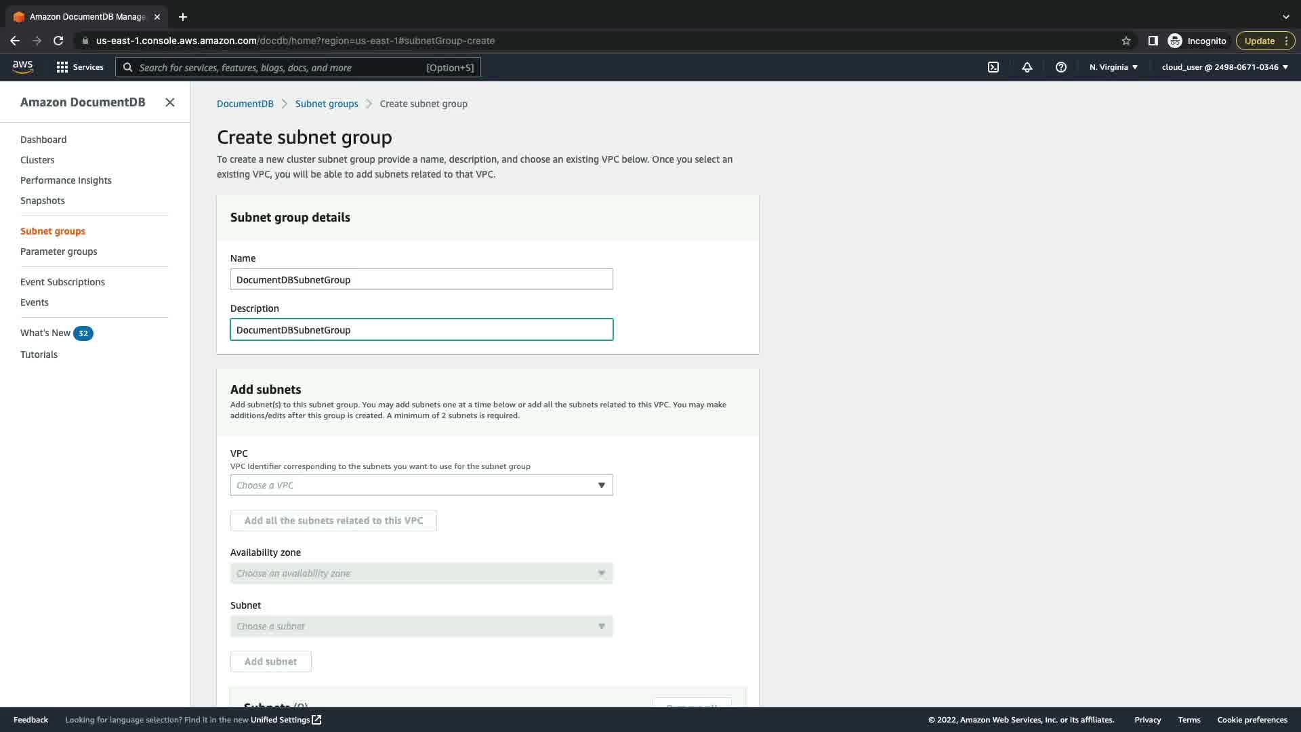
Task: Open the help question mark icon
Action: pos(1061,67)
